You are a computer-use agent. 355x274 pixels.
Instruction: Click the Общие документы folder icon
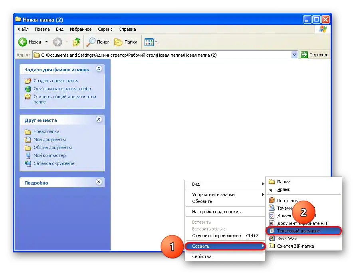[28, 148]
